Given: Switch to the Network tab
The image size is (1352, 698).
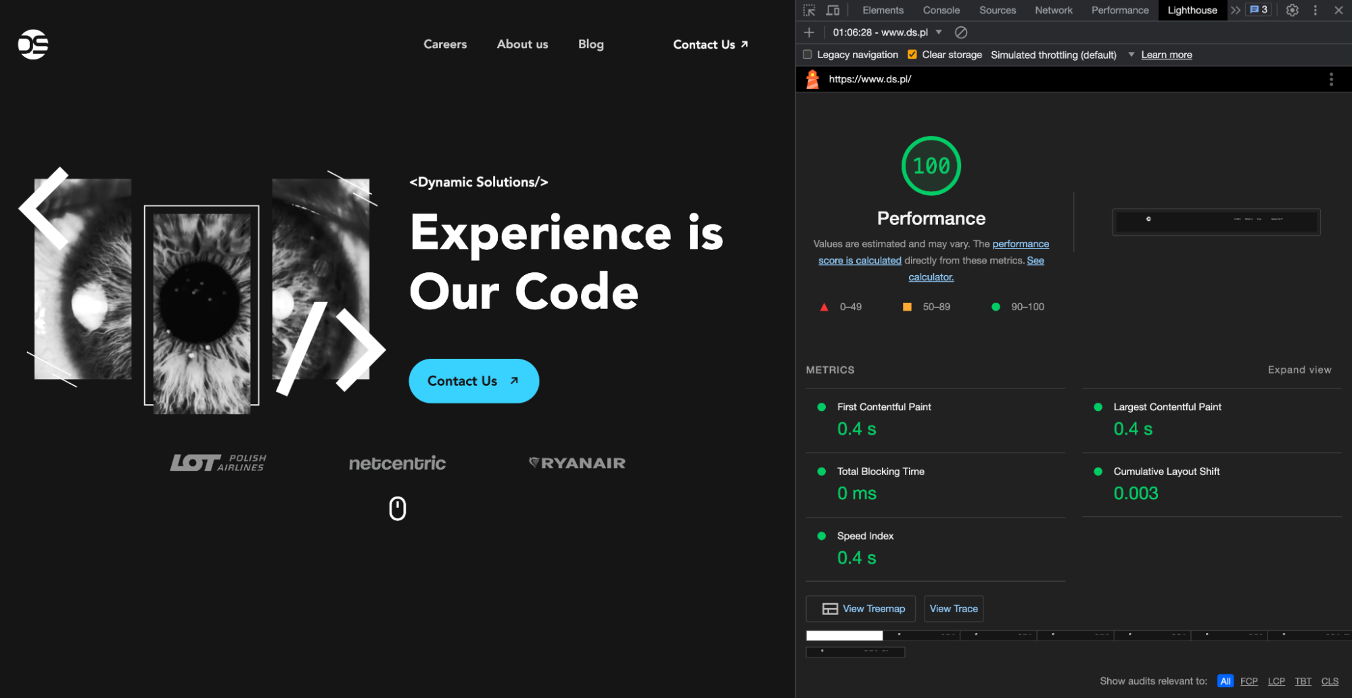Looking at the screenshot, I should click(1053, 10).
